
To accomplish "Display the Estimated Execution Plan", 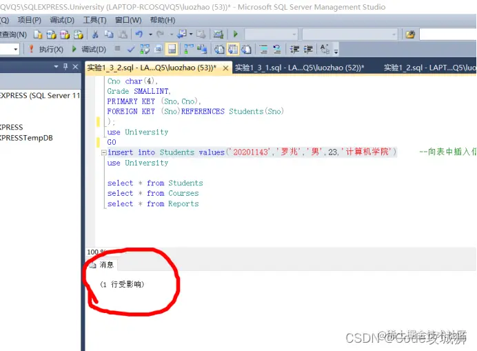I will click(x=145, y=49).
